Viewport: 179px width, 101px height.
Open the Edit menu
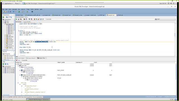click(x=6, y=9)
